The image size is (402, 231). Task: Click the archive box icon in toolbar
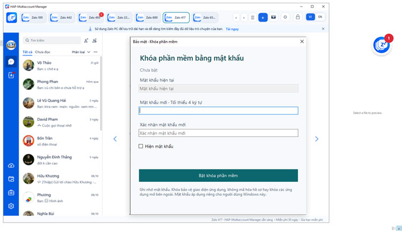(273, 17)
